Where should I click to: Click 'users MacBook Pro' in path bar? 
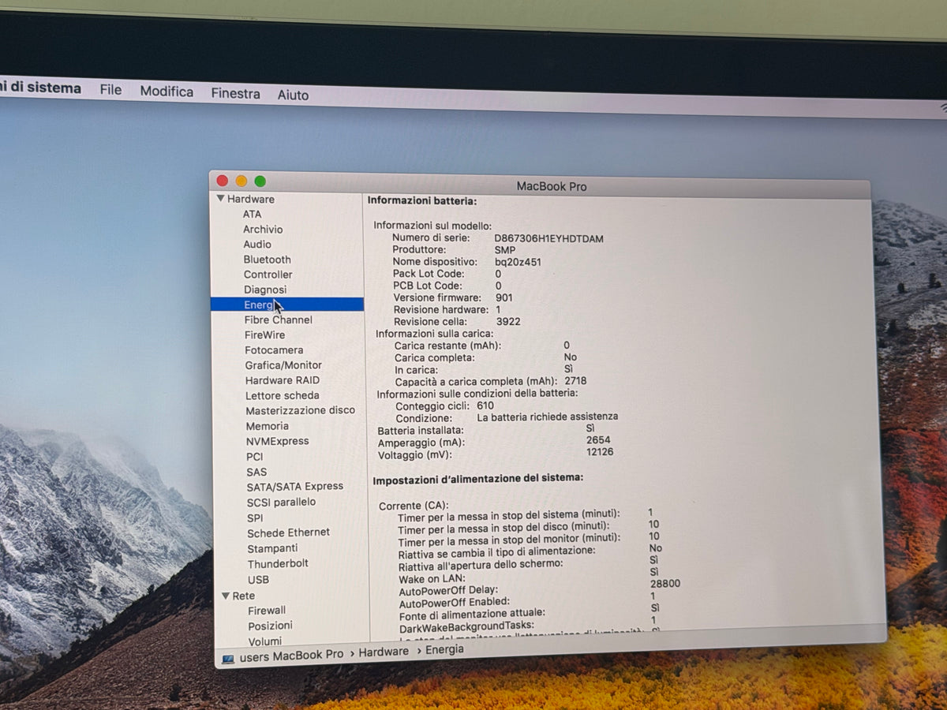291,656
